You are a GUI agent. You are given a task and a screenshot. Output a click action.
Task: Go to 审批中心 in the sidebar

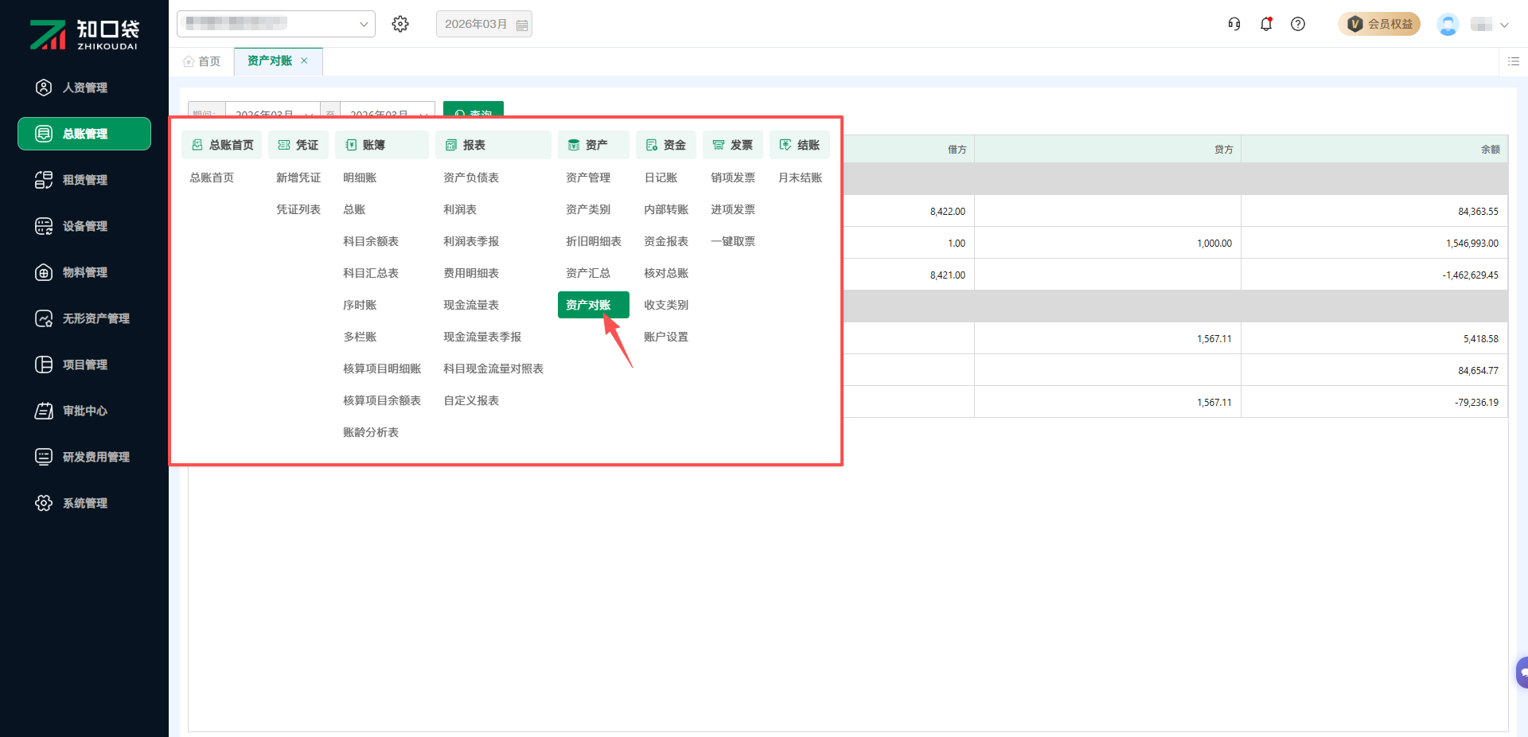84,411
